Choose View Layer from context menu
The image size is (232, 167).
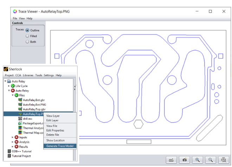60,116
